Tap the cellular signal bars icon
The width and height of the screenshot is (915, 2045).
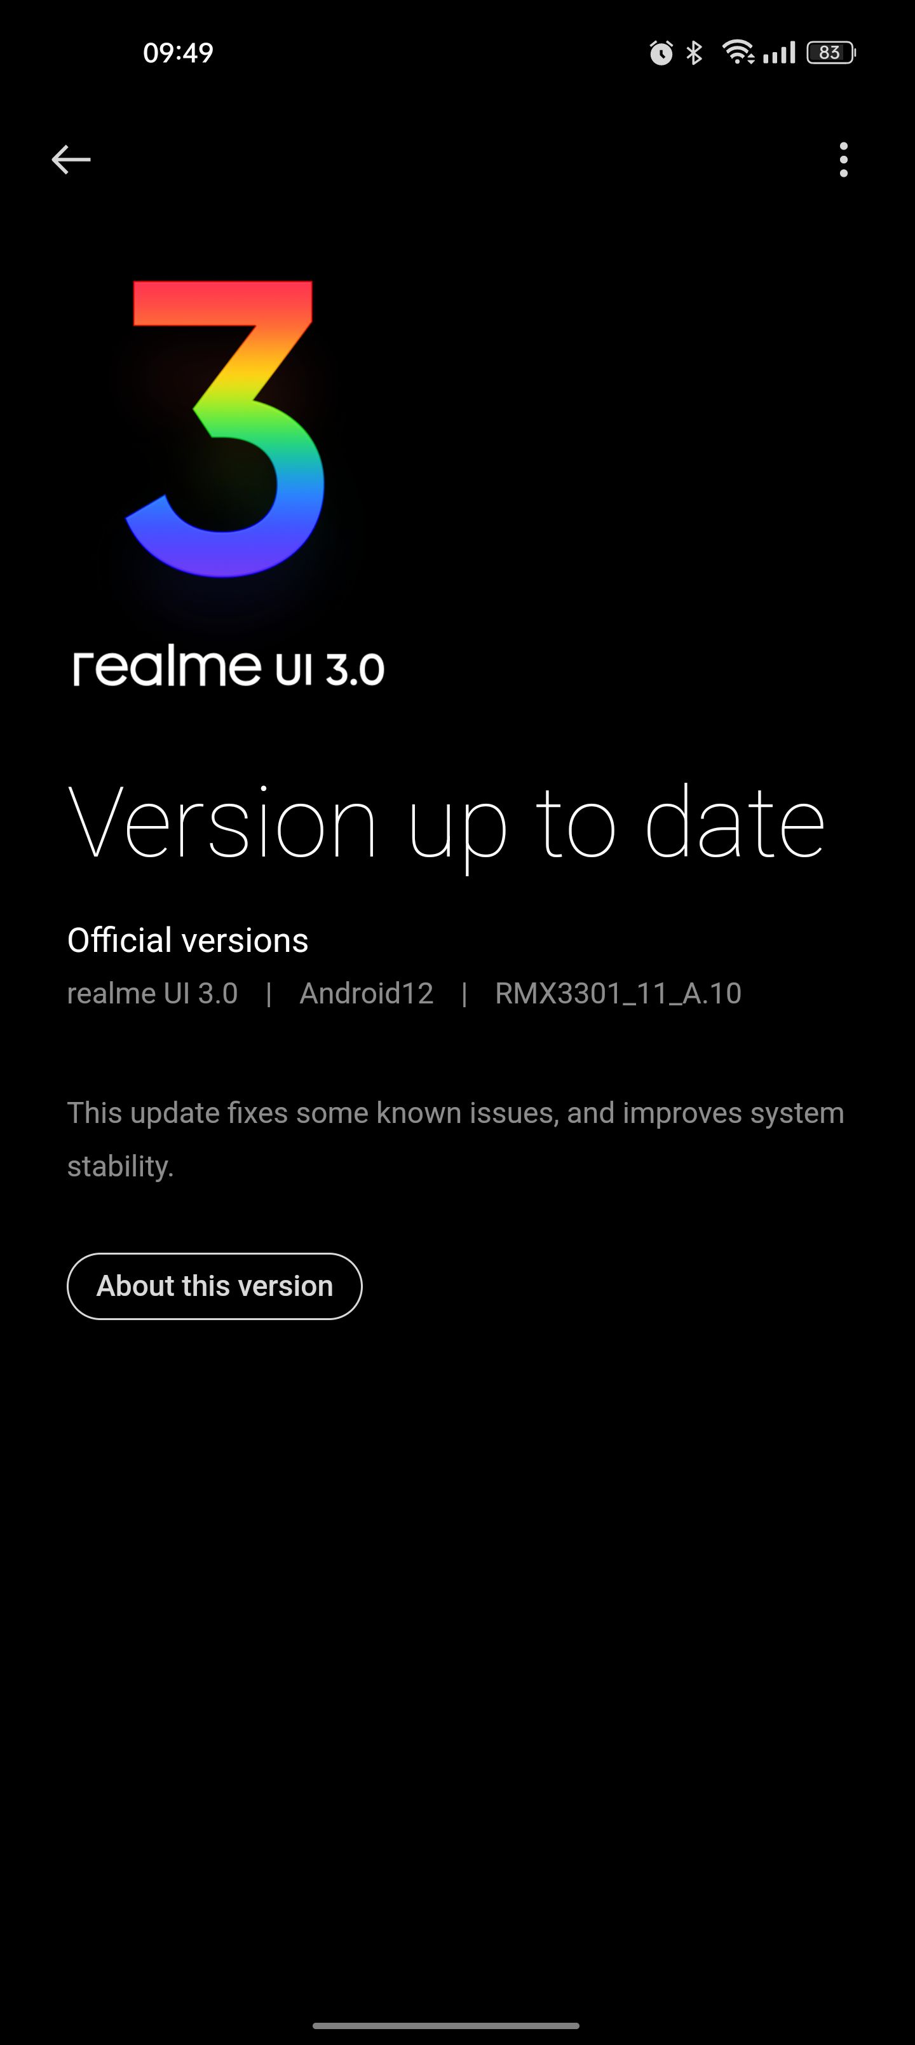tap(778, 53)
